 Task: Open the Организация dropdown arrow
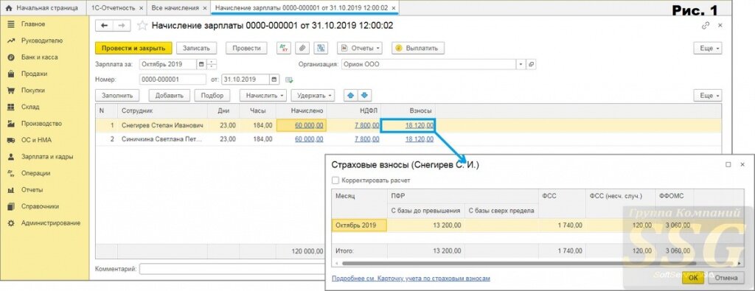coord(521,64)
